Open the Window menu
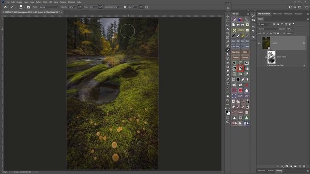The height and width of the screenshot is (174, 310). tap(71, 2)
